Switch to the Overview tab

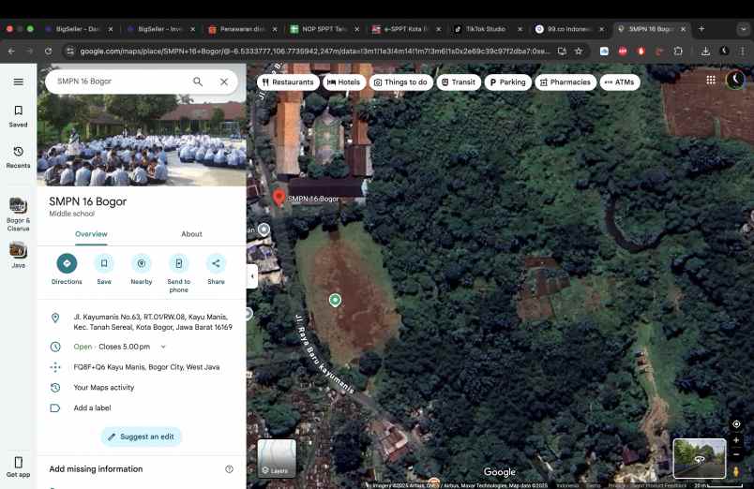91,234
